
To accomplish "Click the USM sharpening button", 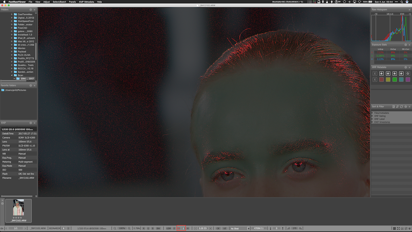I will (169, 228).
